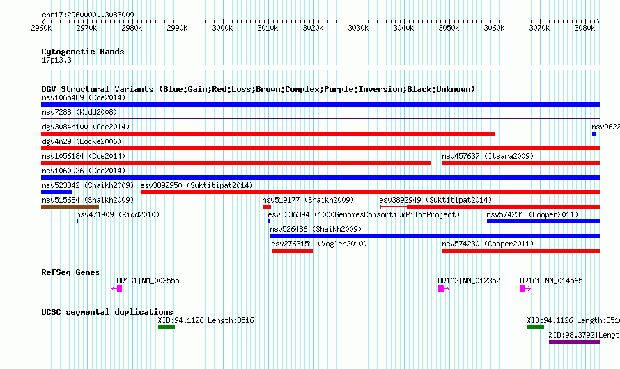Viewport: 620px width, 369px height.
Task: Click the nsv471909 (Kidd2010) tiny blue marker
Action: click(77, 221)
